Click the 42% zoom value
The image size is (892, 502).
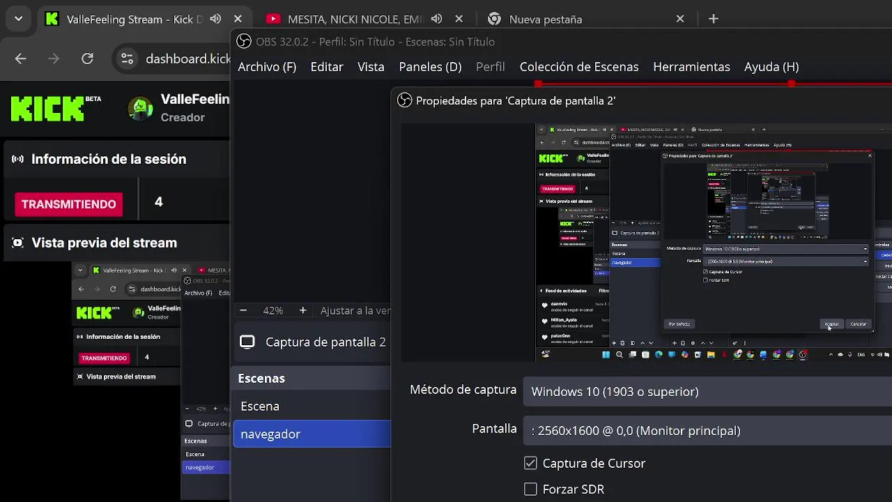tap(272, 311)
